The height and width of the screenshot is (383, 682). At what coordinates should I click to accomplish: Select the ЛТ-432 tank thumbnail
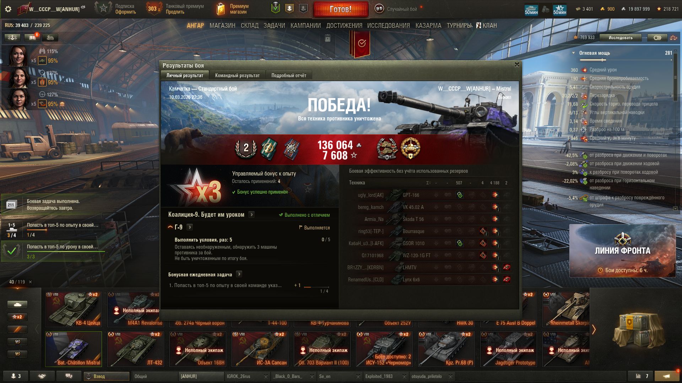tap(136, 349)
